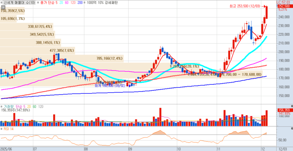Click the square marker before 종가 단순
293x151 pixels.
click(38, 3)
